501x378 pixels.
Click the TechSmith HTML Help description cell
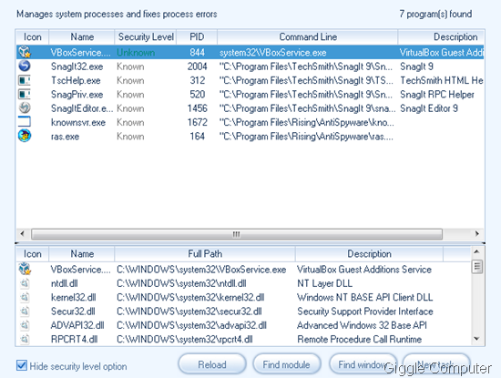tap(442, 80)
